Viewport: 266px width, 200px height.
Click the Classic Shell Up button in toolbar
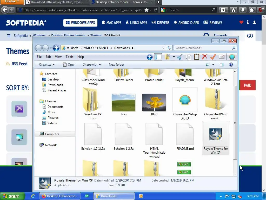149,57
